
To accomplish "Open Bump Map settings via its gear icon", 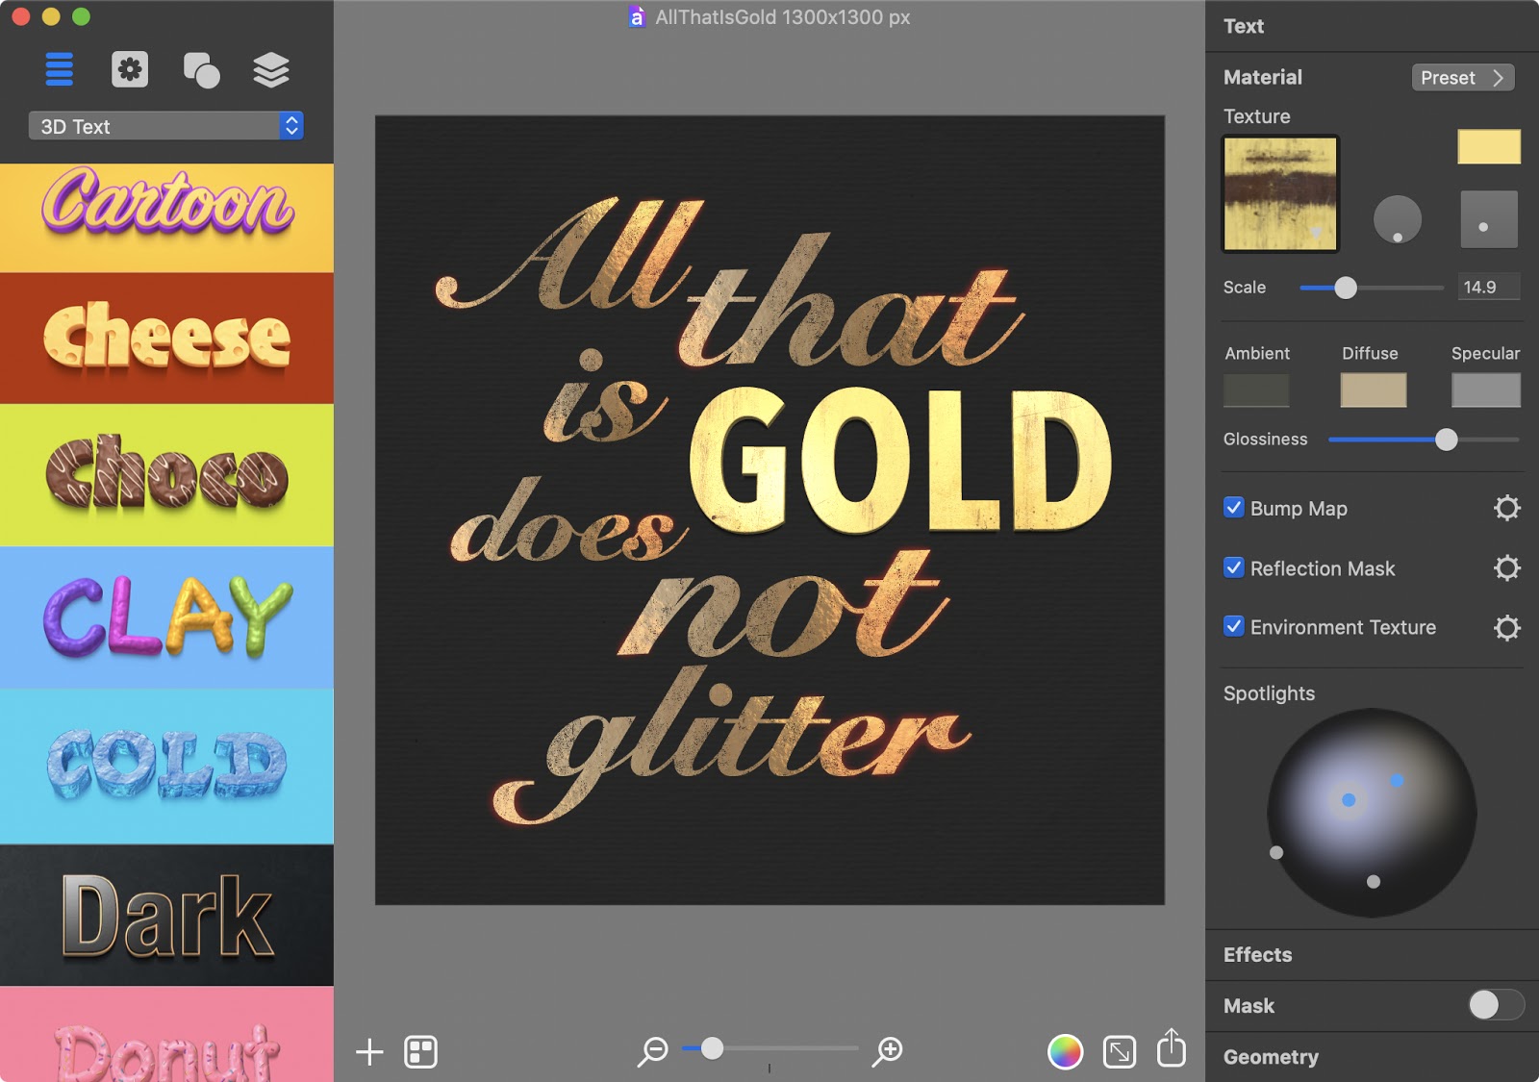I will 1509,509.
